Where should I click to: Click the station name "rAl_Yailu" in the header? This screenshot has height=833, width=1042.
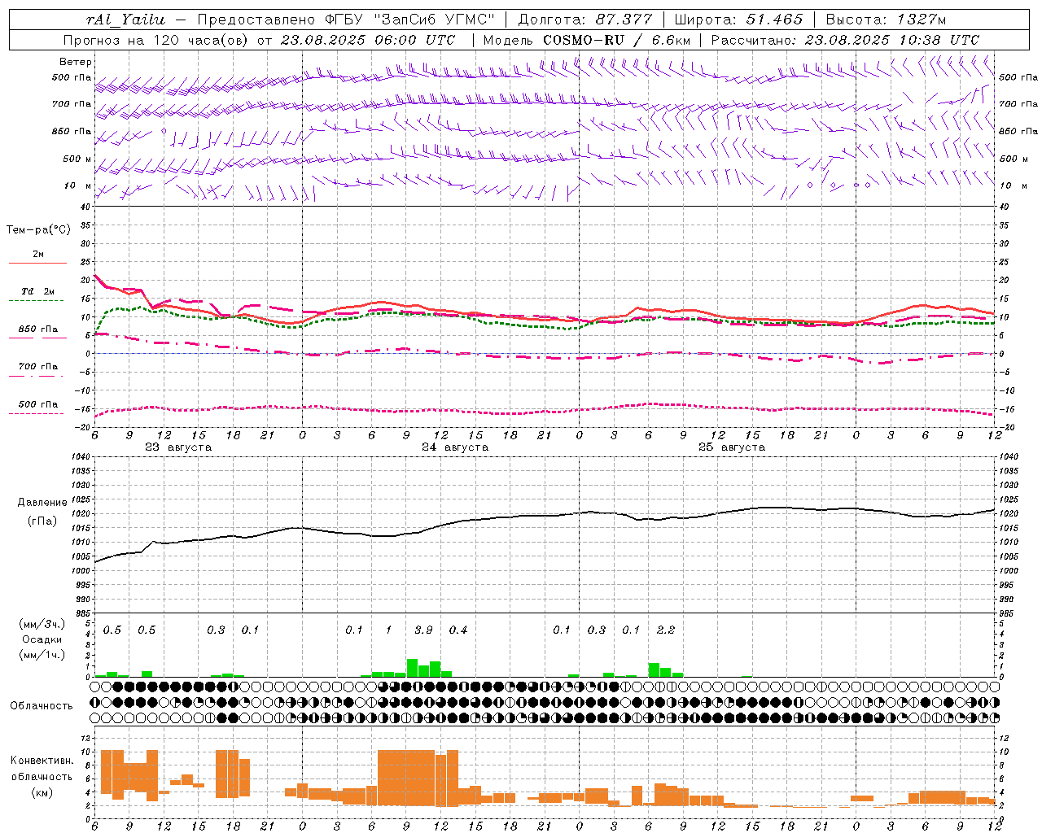pyautogui.click(x=125, y=20)
